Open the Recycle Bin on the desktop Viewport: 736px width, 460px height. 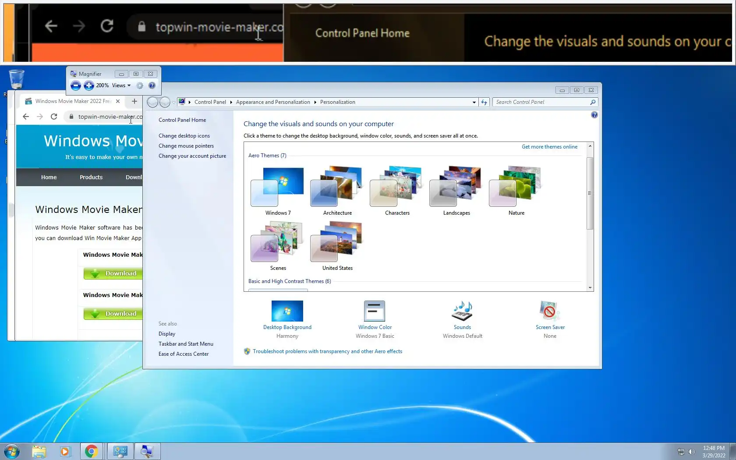(17, 79)
